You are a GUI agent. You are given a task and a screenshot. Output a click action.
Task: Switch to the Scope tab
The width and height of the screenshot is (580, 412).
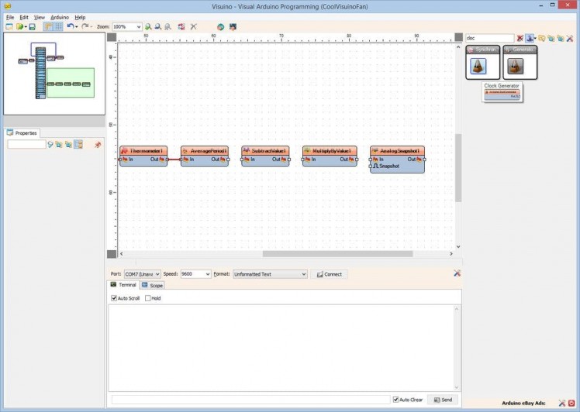pos(153,286)
